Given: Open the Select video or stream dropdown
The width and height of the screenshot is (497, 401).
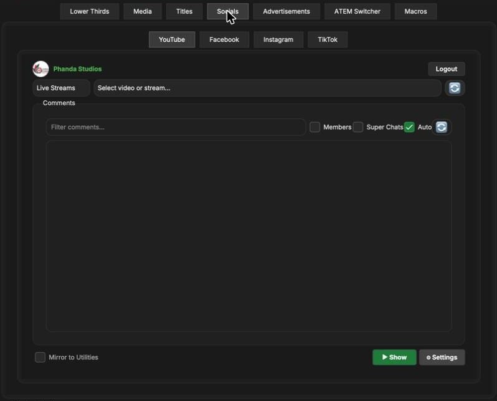Looking at the screenshot, I should tap(268, 88).
